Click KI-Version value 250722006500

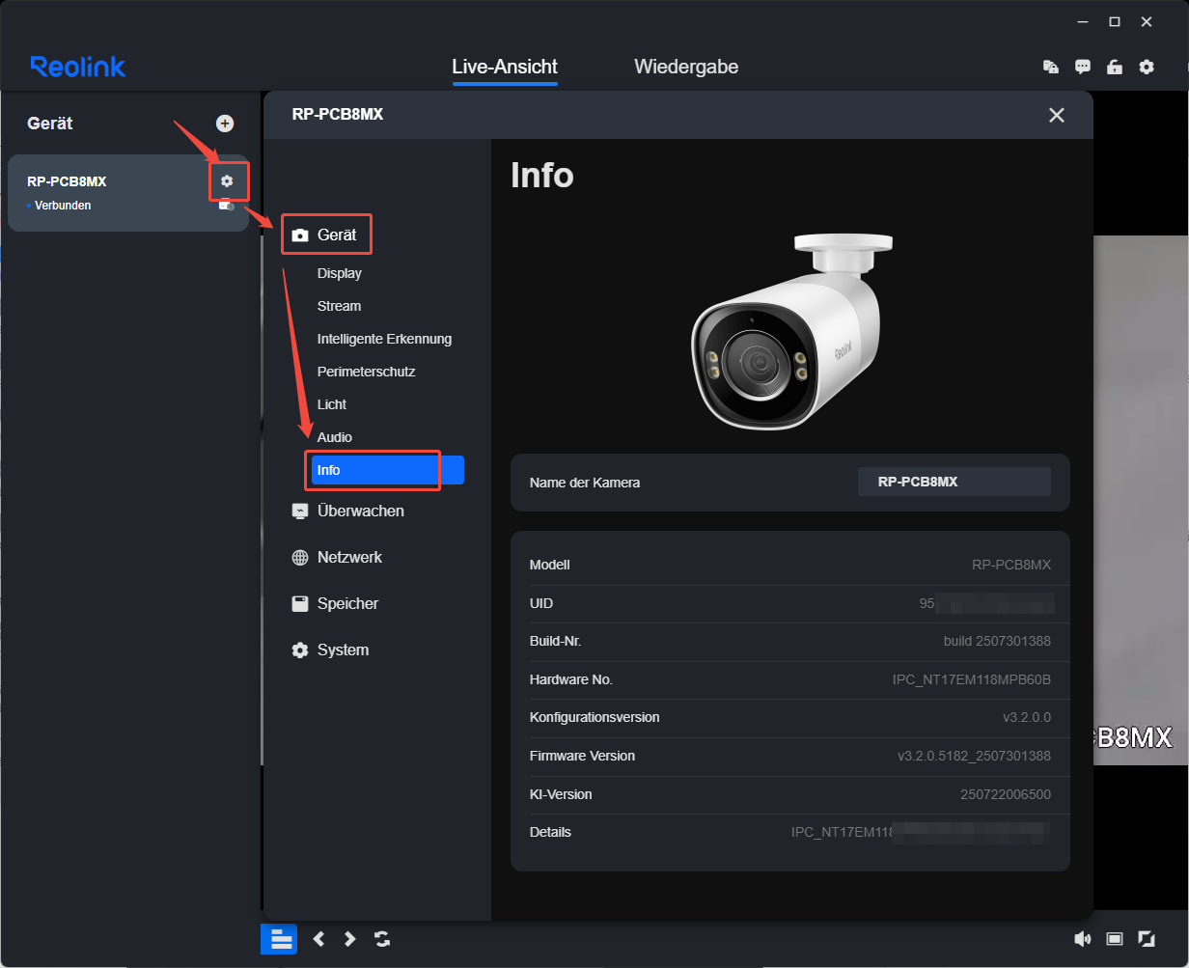point(1004,794)
